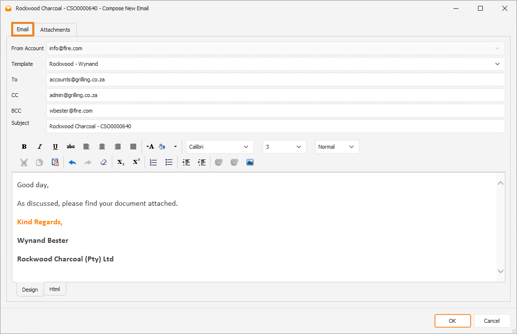Select the Email tab
517x334 pixels.
tap(22, 29)
